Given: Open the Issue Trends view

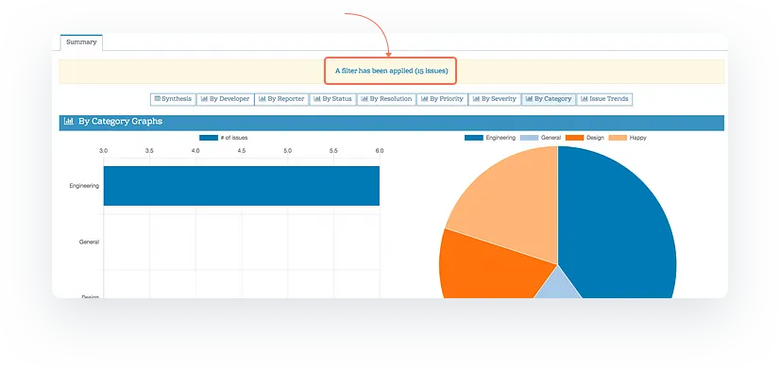Looking at the screenshot, I should coord(604,99).
